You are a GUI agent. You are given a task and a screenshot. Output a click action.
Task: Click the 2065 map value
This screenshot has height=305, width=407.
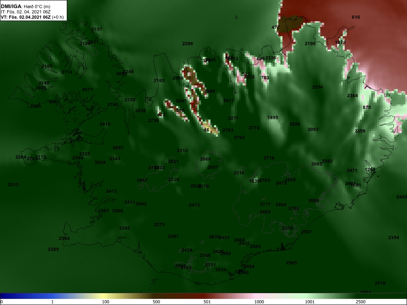point(317,164)
